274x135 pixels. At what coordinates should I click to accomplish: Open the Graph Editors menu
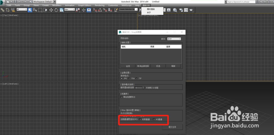coord(85,5)
